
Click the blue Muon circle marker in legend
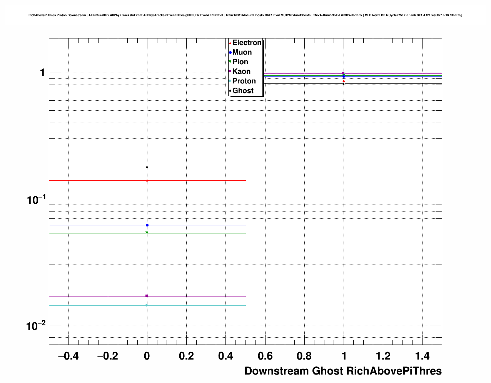click(x=230, y=52)
